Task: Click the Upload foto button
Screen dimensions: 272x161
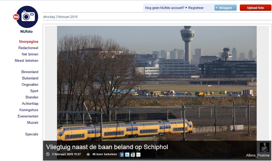Action: tap(256, 8)
